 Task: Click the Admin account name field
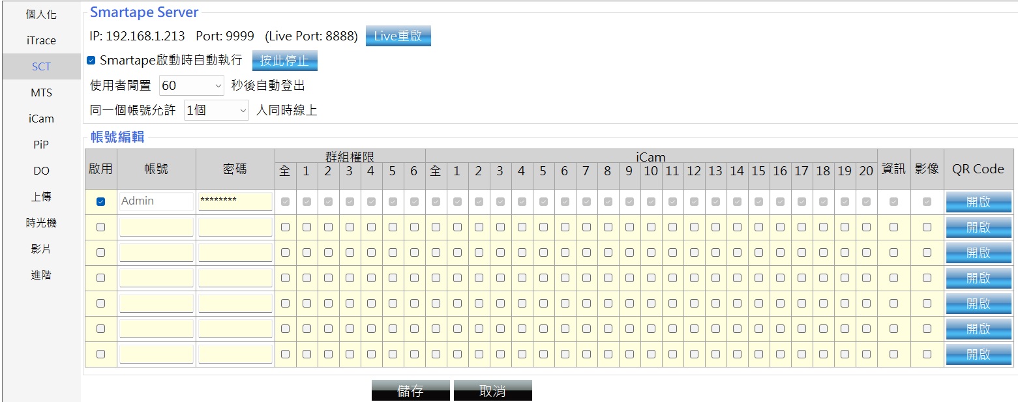(x=157, y=201)
